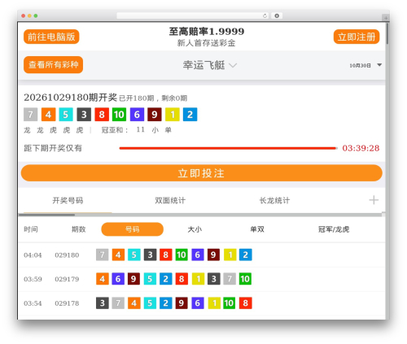The image size is (407, 344).
Task: Click the maroon 9 ball in row 029178
Action: tap(182, 303)
